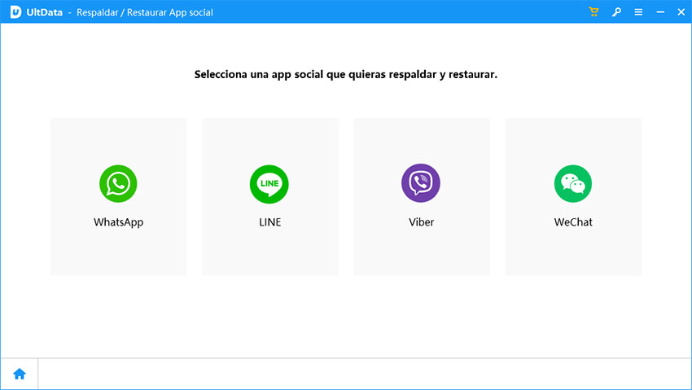The width and height of the screenshot is (692, 390).
Task: Minimize the UltData window
Action: point(660,12)
